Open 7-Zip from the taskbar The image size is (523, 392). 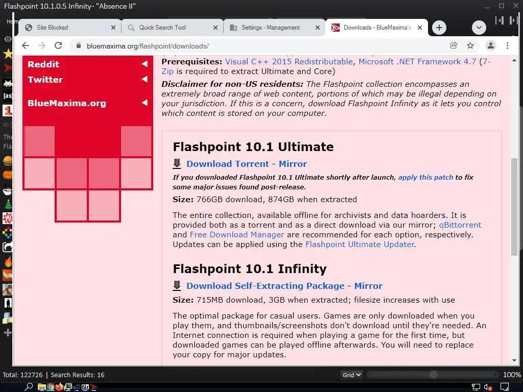point(85,387)
